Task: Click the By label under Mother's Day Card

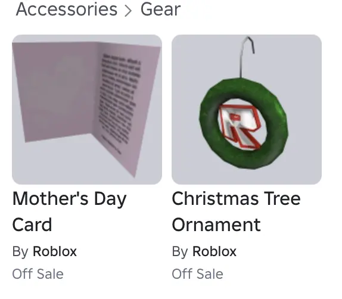Action: (20, 252)
